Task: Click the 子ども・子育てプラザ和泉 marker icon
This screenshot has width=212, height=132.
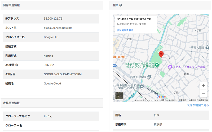Action: pos(170,67)
